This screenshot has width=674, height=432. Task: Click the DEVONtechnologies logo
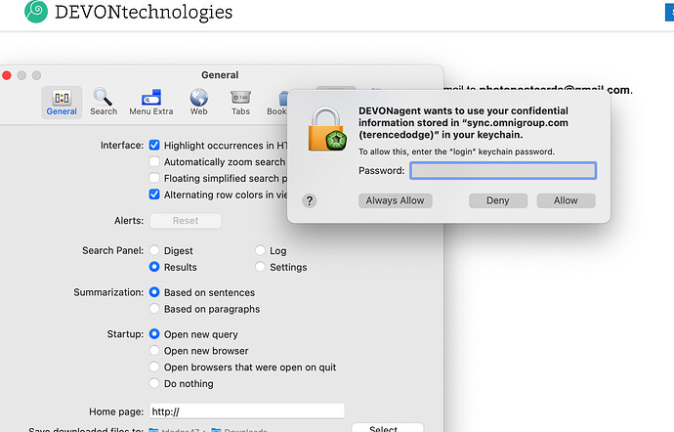[128, 12]
